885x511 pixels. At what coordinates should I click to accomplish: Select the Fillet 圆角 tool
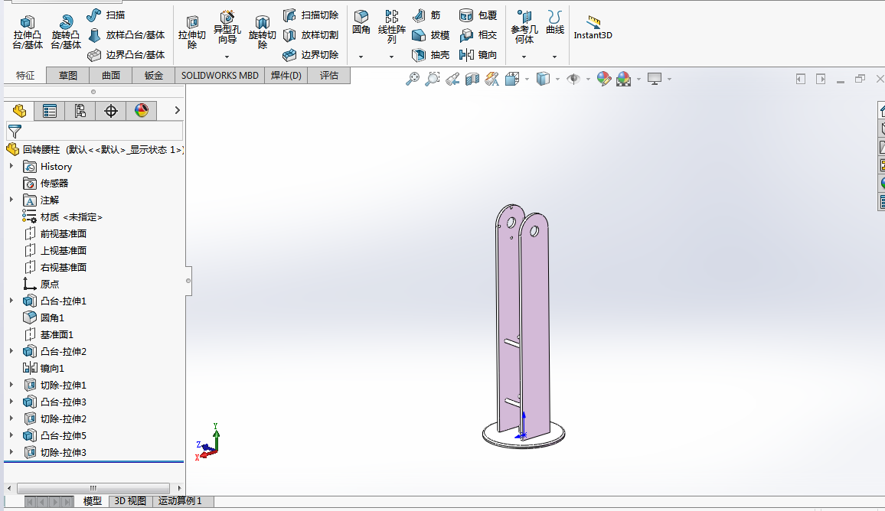tap(361, 22)
